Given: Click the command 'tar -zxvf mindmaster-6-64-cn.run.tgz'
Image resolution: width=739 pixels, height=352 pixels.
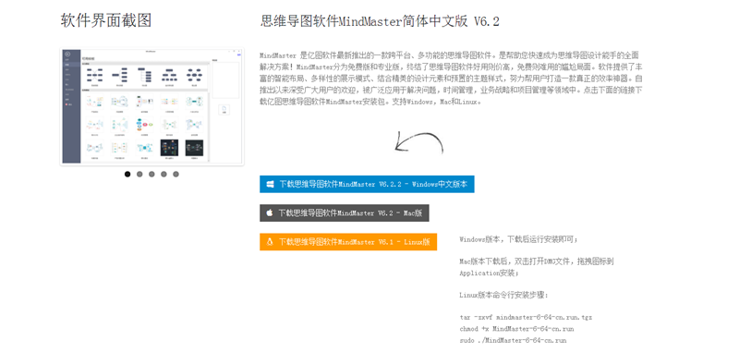Looking at the screenshot, I should (x=526, y=318).
